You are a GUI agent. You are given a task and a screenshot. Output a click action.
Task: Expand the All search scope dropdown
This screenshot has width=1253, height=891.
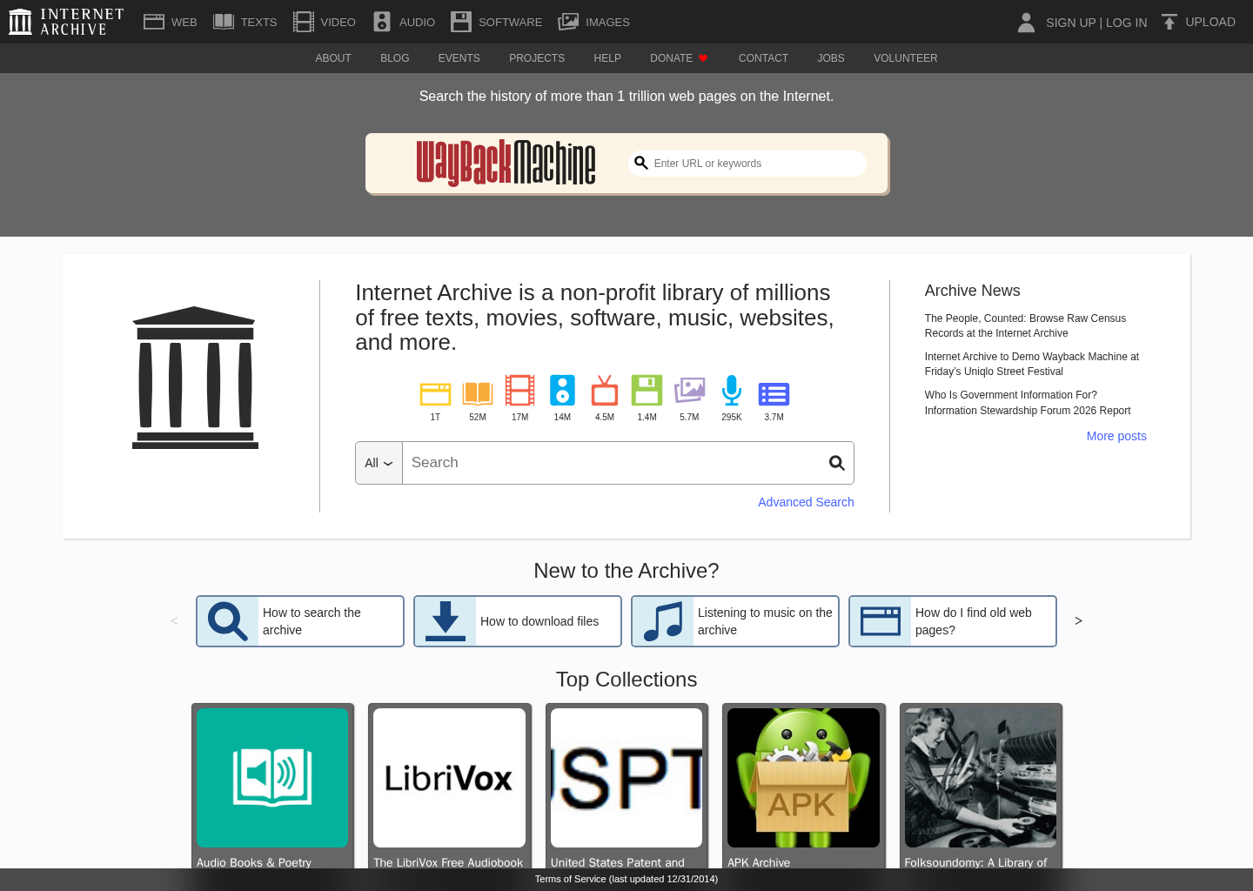pos(379,463)
